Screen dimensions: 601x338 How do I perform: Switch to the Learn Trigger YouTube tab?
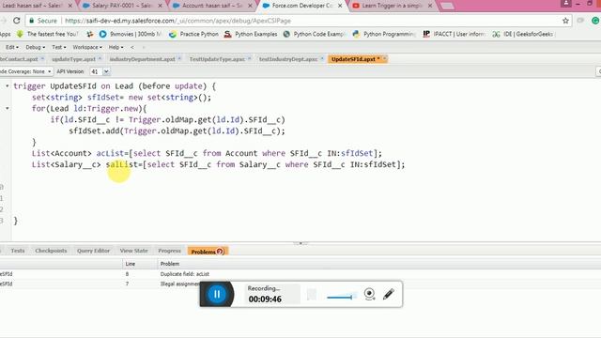tap(392, 6)
